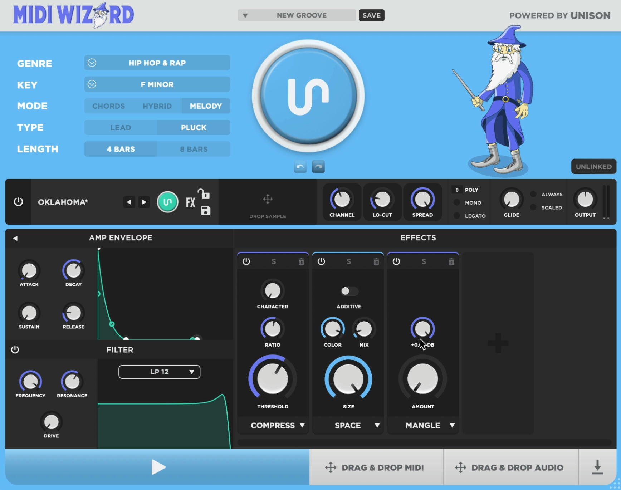Screen dimensions: 621x490
Task: Select Pluck type
Action: click(x=194, y=128)
